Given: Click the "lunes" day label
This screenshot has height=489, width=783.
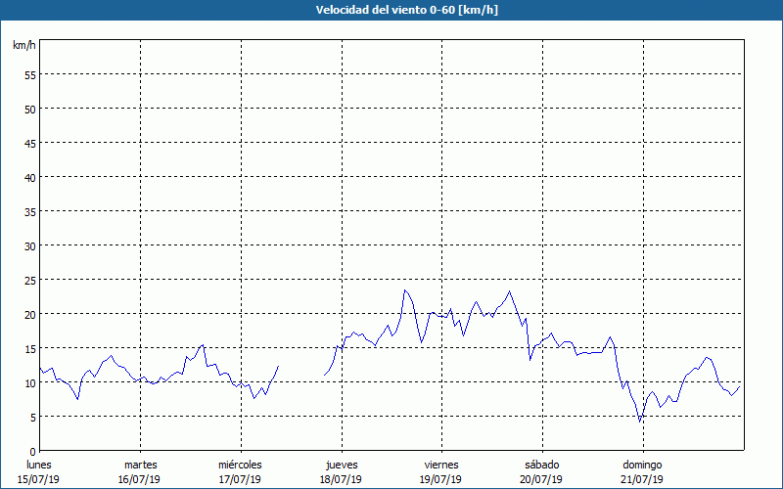Looking at the screenshot, I should (x=39, y=465).
